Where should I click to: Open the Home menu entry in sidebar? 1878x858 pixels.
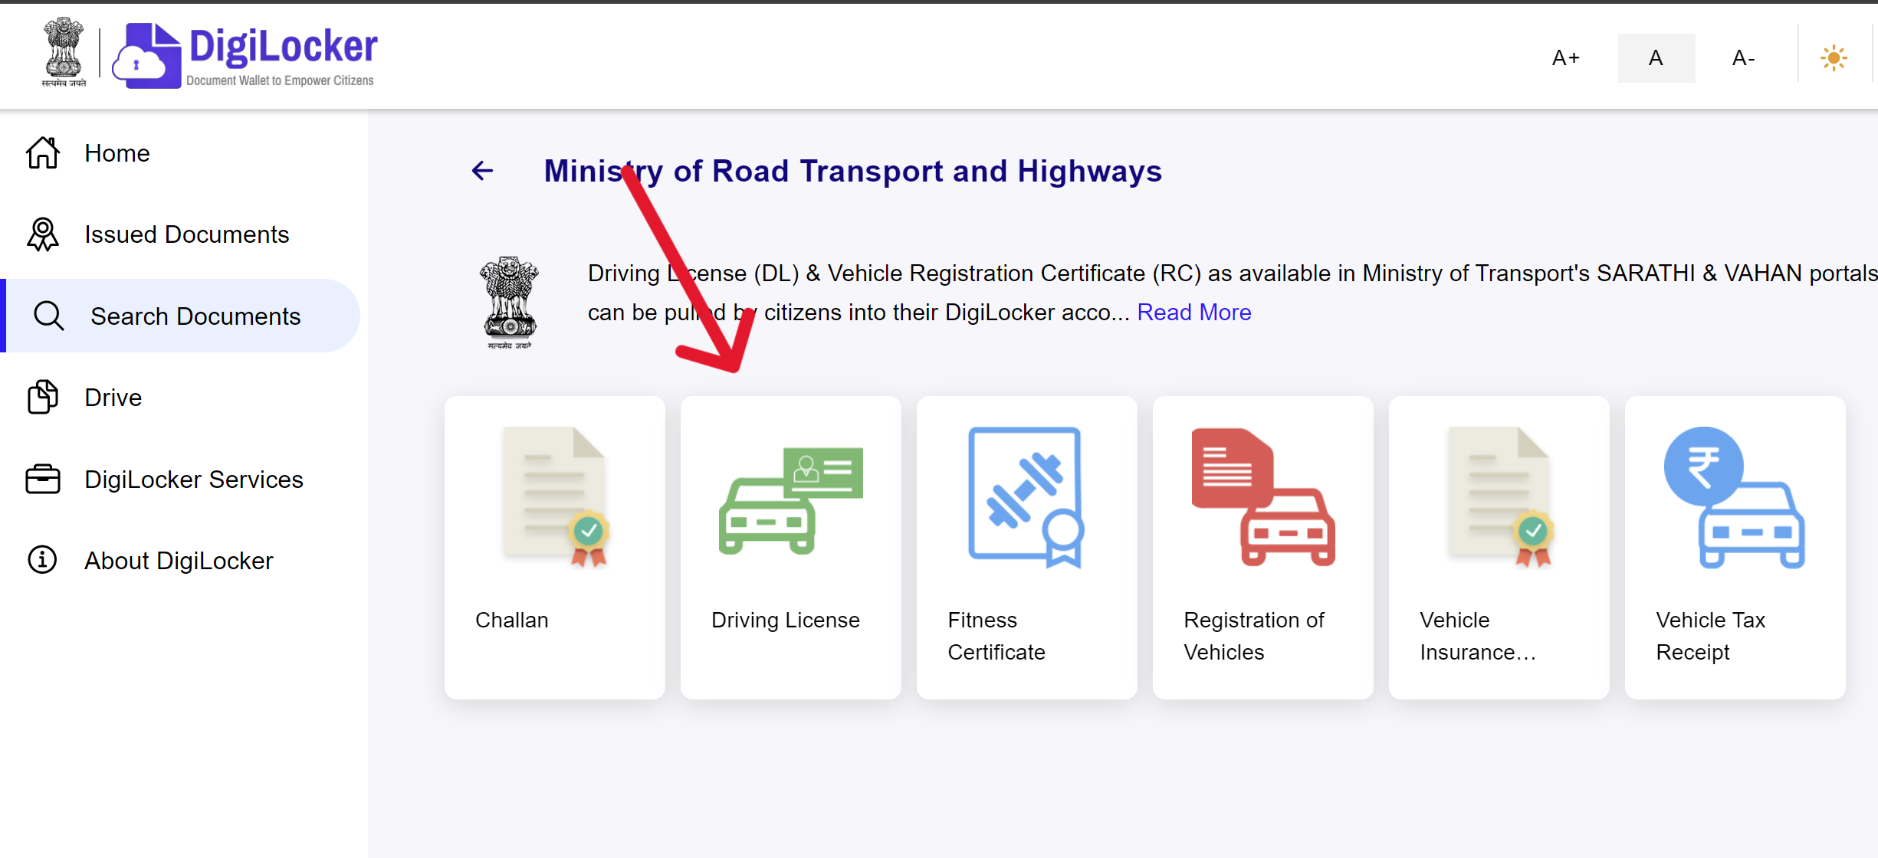point(117,152)
